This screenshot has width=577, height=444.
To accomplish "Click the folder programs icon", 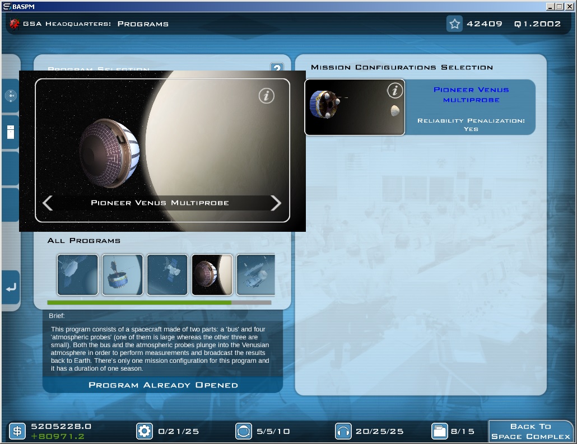I will 439,431.
